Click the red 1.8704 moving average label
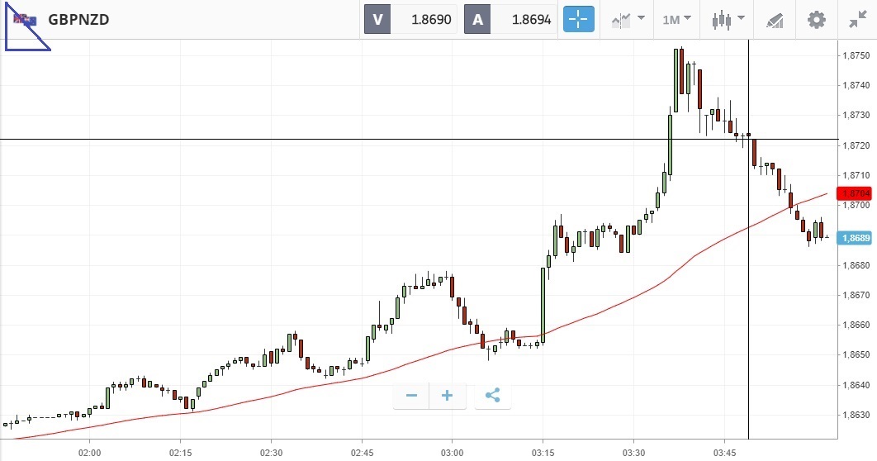 (x=856, y=193)
